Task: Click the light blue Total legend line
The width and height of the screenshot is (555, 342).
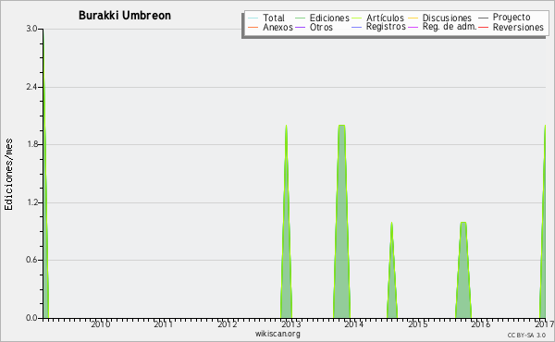Action: 253,18
